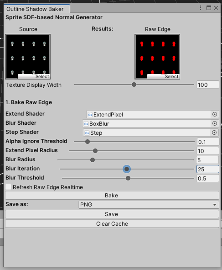Viewport: 222px width, 270px height.
Task: Click the Blur Radius value field
Action: point(207,160)
